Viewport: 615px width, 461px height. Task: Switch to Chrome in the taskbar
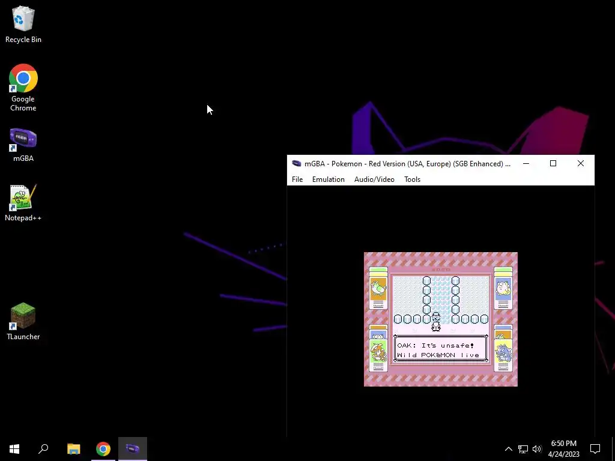click(103, 449)
